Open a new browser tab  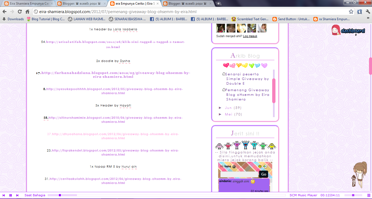click(218, 4)
